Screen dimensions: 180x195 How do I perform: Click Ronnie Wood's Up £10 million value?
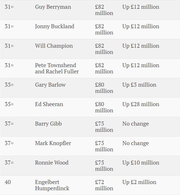tap(141, 163)
